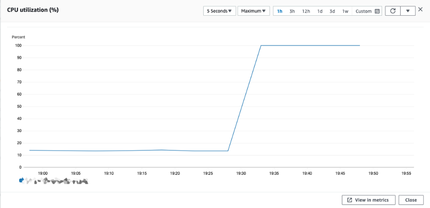The height and width of the screenshot is (208, 430).
Task: Click the blue legend color marker
Action: click(x=21, y=180)
